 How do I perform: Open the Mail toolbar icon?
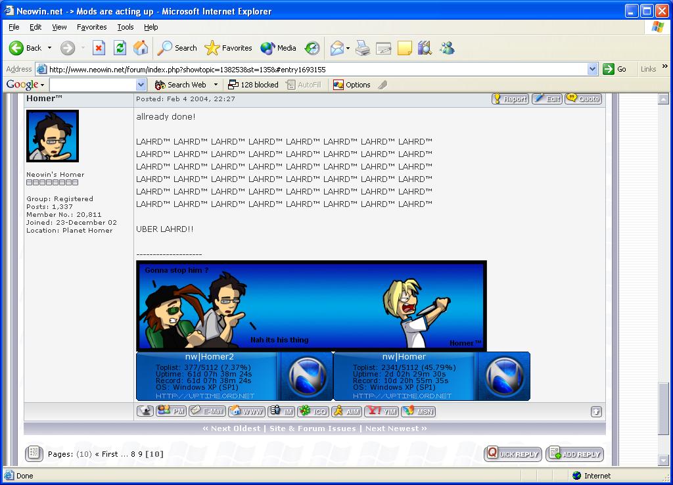point(338,48)
